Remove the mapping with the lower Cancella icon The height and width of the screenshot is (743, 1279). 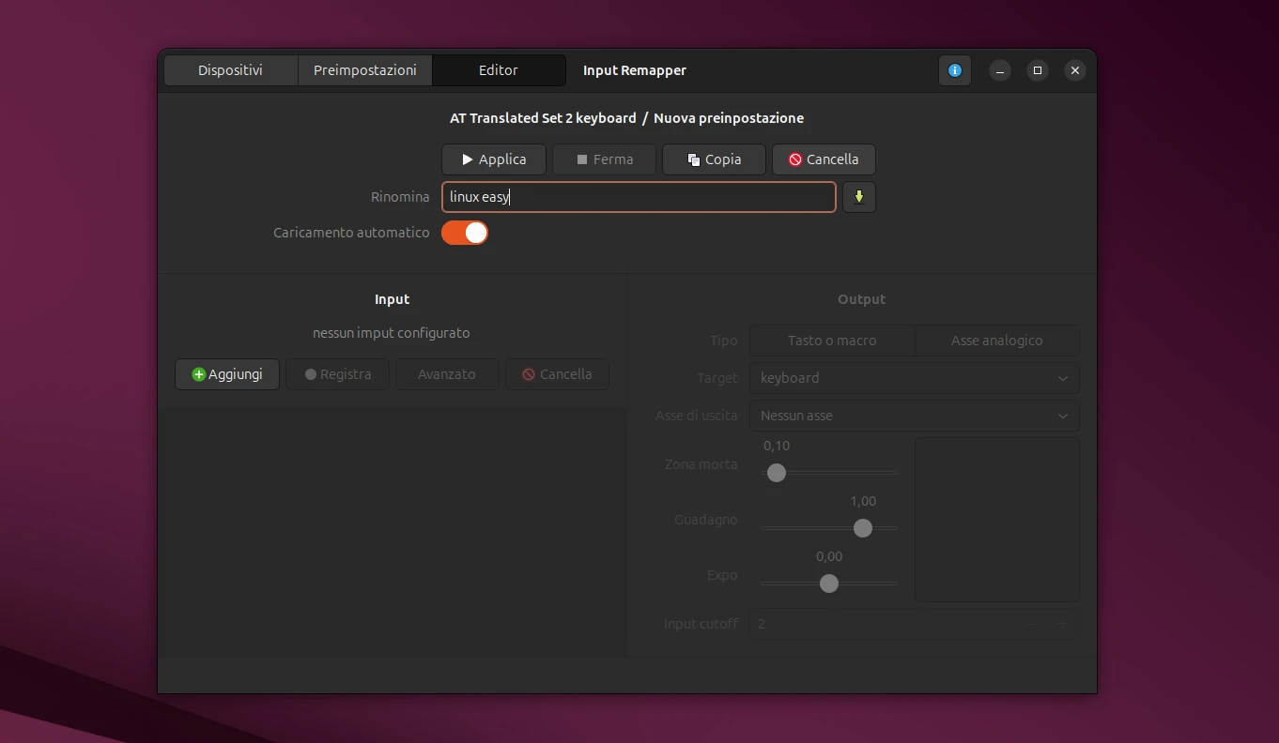click(x=530, y=374)
